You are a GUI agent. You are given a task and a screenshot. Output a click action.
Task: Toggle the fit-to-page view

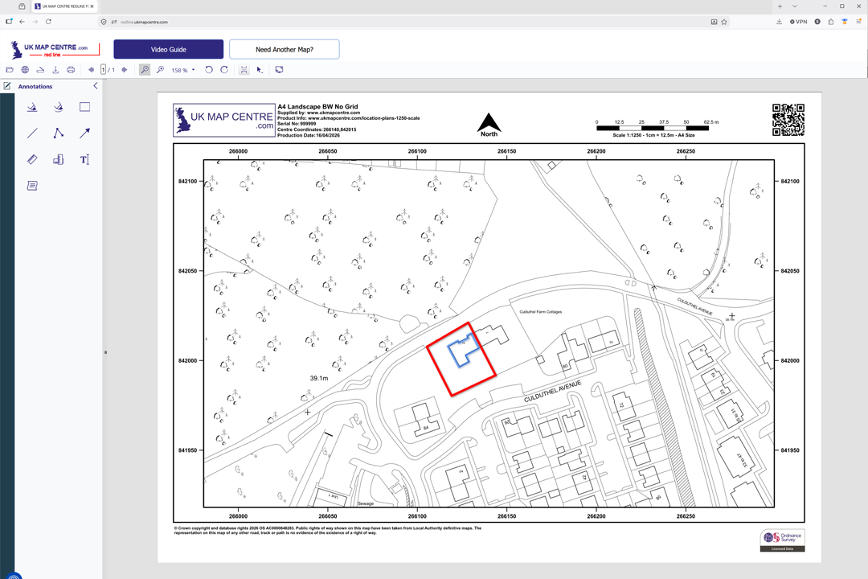point(243,70)
